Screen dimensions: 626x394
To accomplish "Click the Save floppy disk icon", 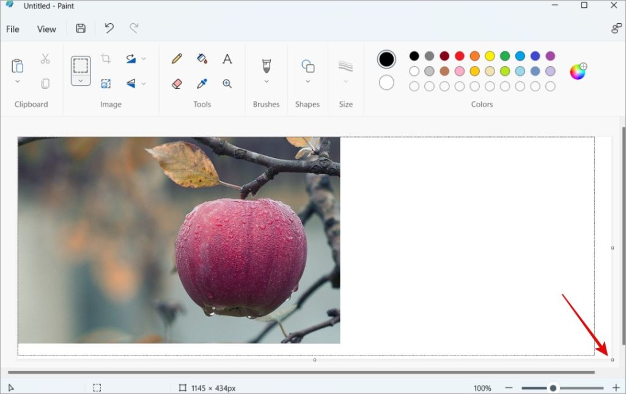I will [x=81, y=28].
